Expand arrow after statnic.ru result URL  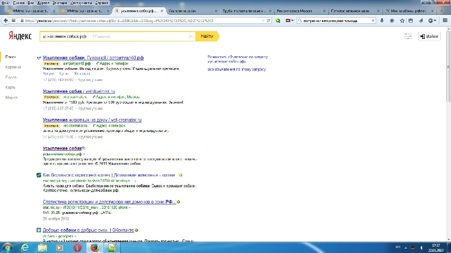[x=129, y=208]
